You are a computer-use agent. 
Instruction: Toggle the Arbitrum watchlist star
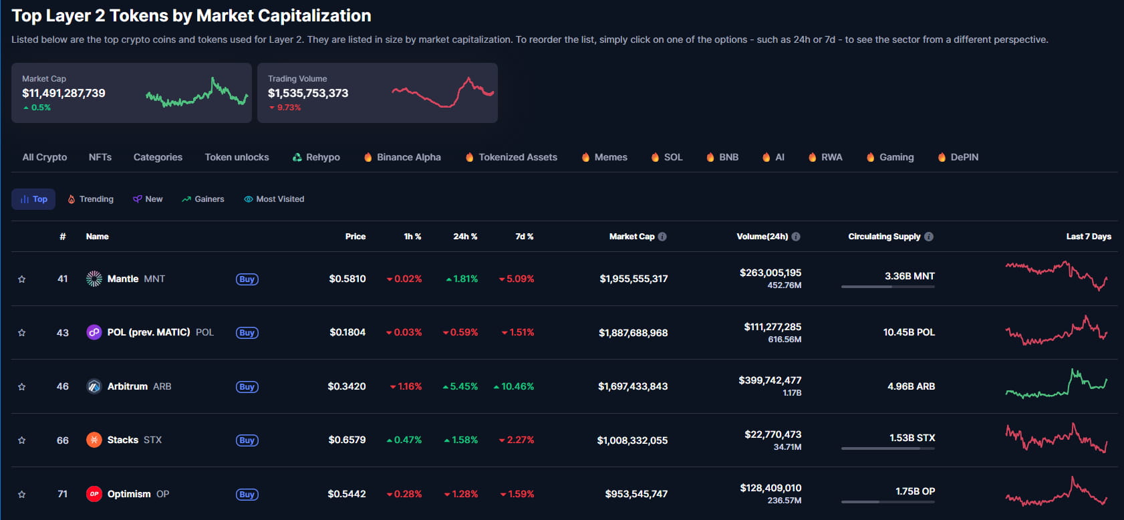point(21,387)
